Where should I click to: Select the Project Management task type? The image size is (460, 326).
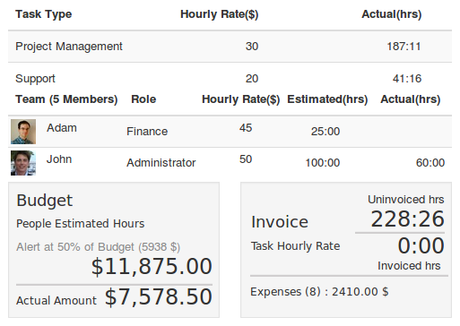coord(69,47)
